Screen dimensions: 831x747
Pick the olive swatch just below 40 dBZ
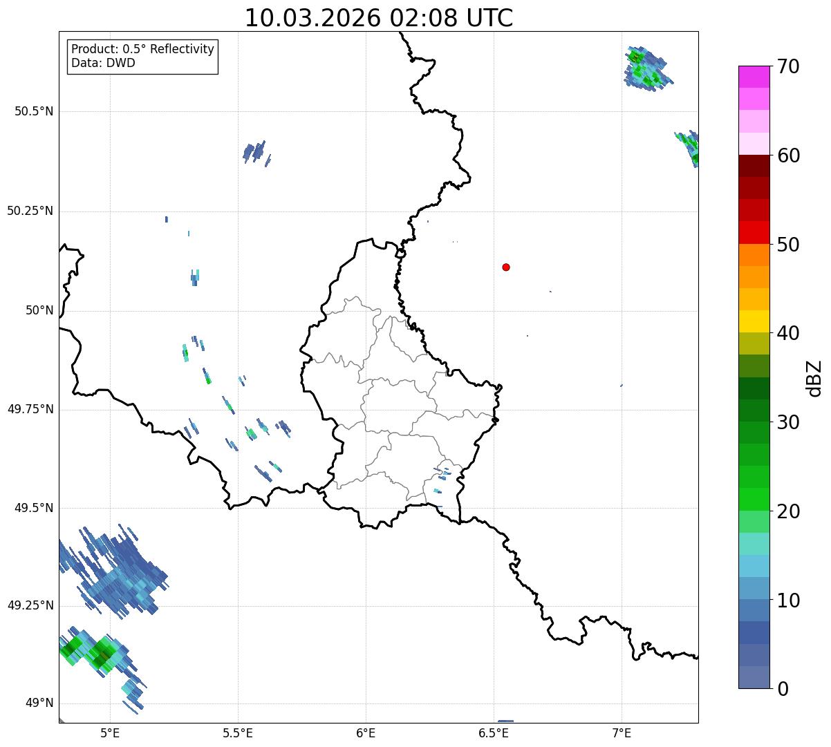click(x=754, y=343)
